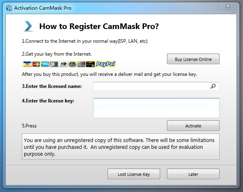Click the blue arrow icon beside the heading
The height and width of the screenshot is (192, 243).
pyautogui.click(x=28, y=26)
